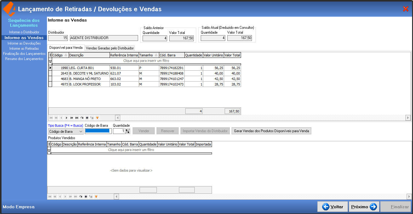
Task: Sort by Código column in Disponível grid
Action: pyautogui.click(x=60, y=55)
